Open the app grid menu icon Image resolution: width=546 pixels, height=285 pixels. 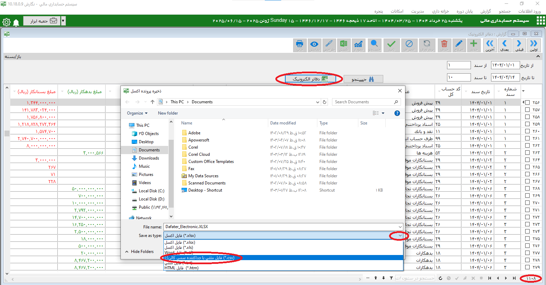541,21
